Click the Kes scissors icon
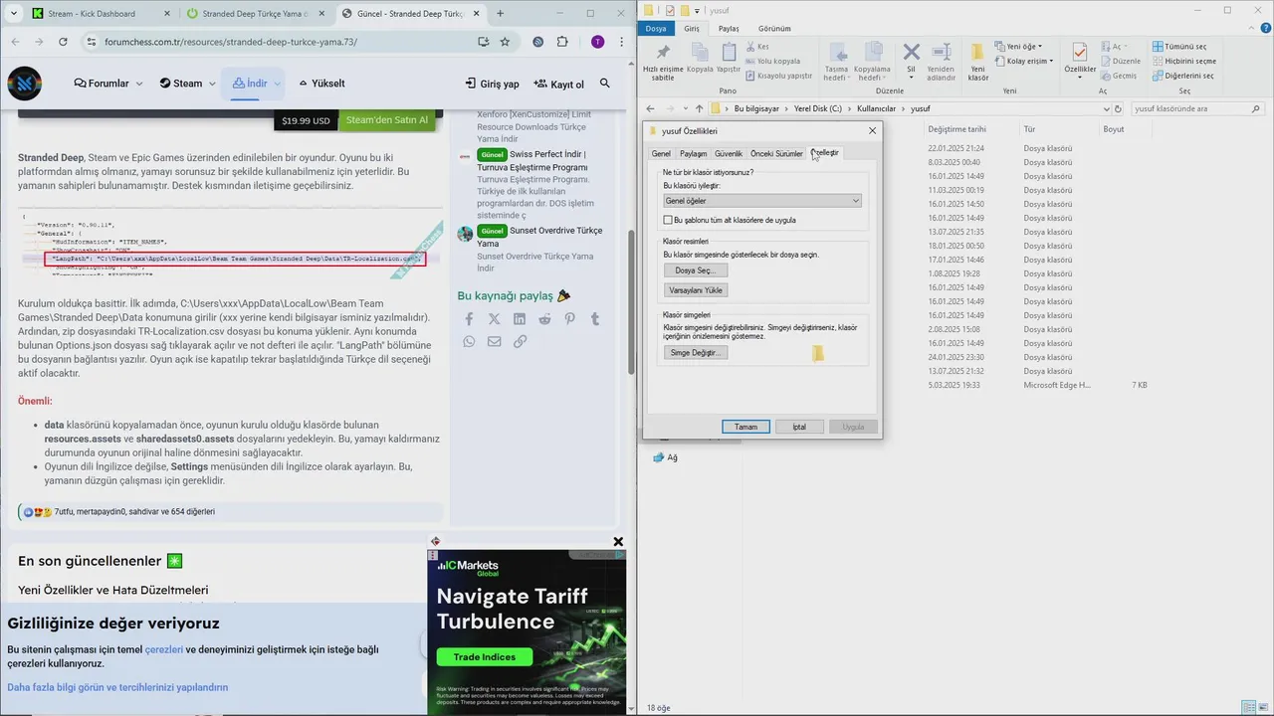This screenshot has width=1274, height=716. point(750,47)
